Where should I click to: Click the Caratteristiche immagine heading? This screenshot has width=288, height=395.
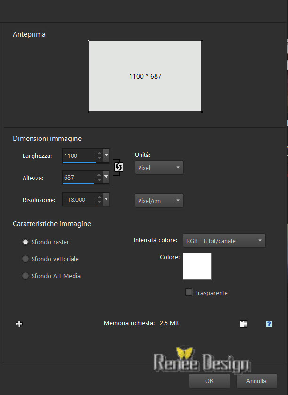point(52,224)
